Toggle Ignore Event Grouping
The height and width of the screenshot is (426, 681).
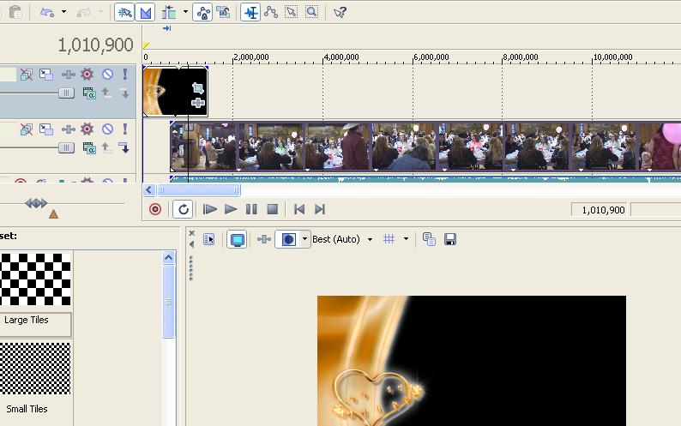pyautogui.click(x=224, y=12)
